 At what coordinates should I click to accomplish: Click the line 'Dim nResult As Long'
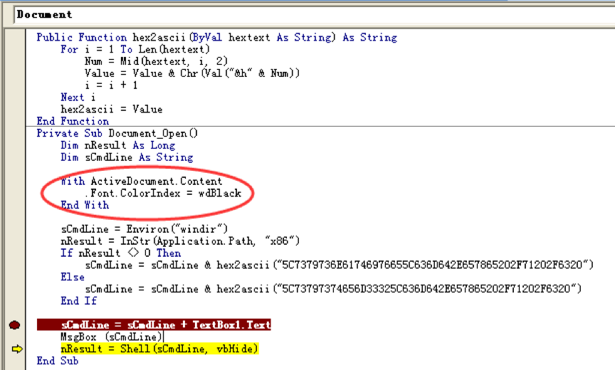pos(117,145)
